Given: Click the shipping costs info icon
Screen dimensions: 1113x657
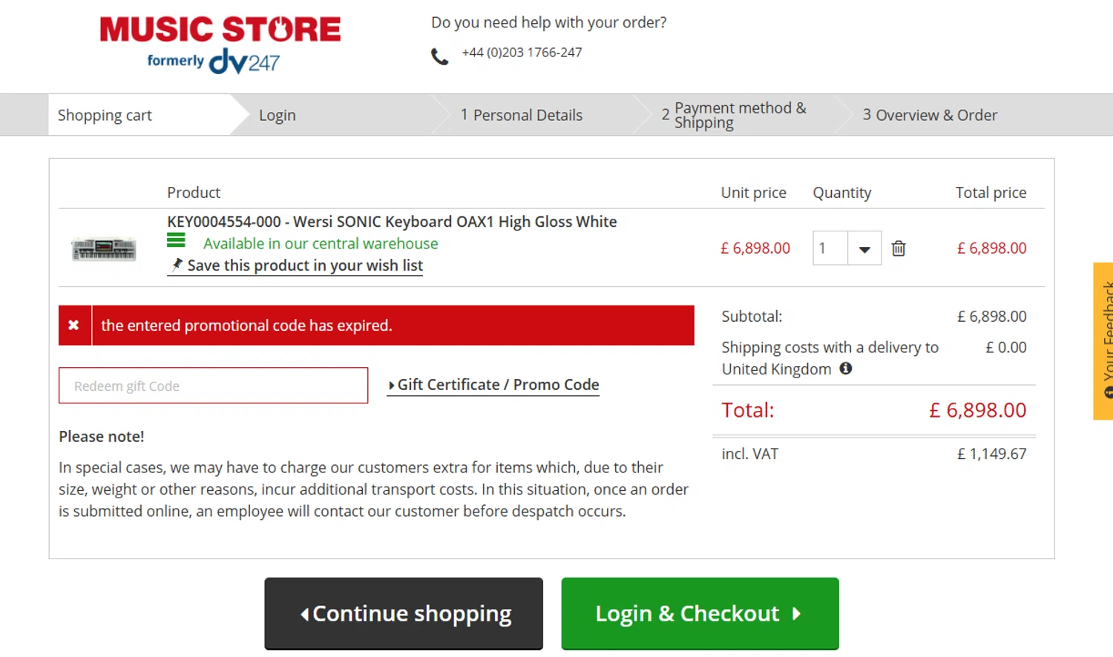Looking at the screenshot, I should pyautogui.click(x=846, y=369).
